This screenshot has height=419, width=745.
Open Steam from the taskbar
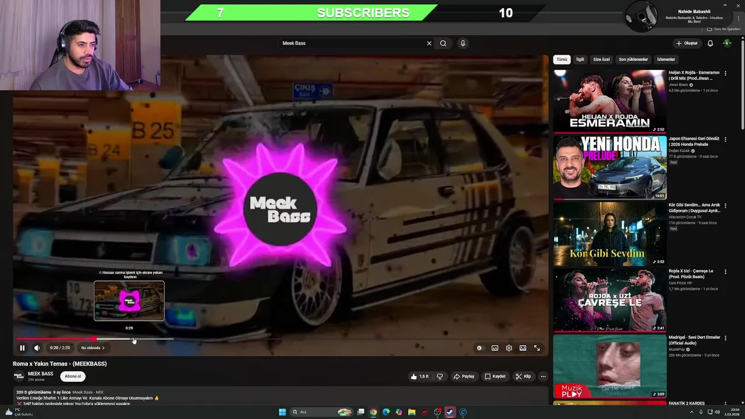coord(450,412)
